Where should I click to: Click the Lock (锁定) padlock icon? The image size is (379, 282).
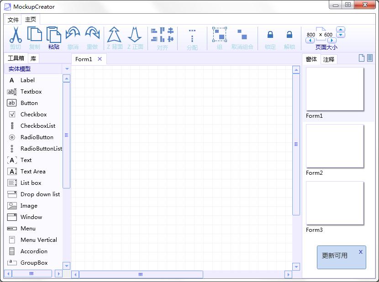[270, 35]
